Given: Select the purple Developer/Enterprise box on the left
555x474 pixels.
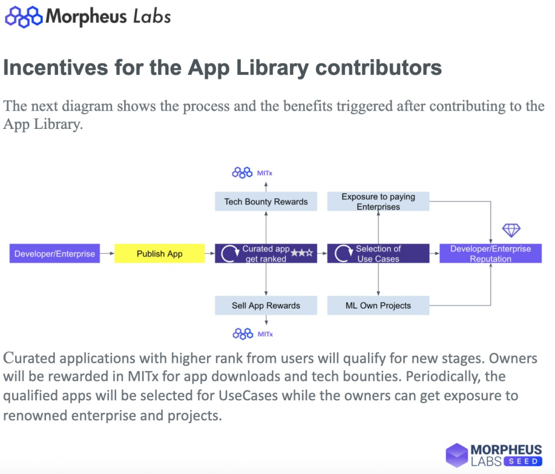Looking at the screenshot, I should pyautogui.click(x=55, y=254).
